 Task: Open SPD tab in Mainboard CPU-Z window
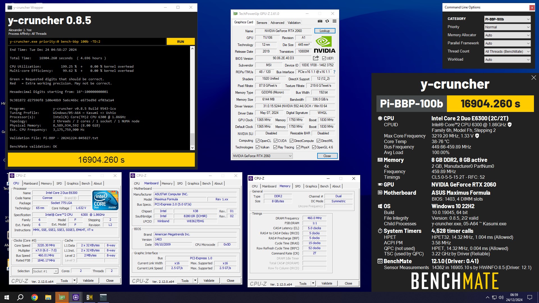[180, 183]
